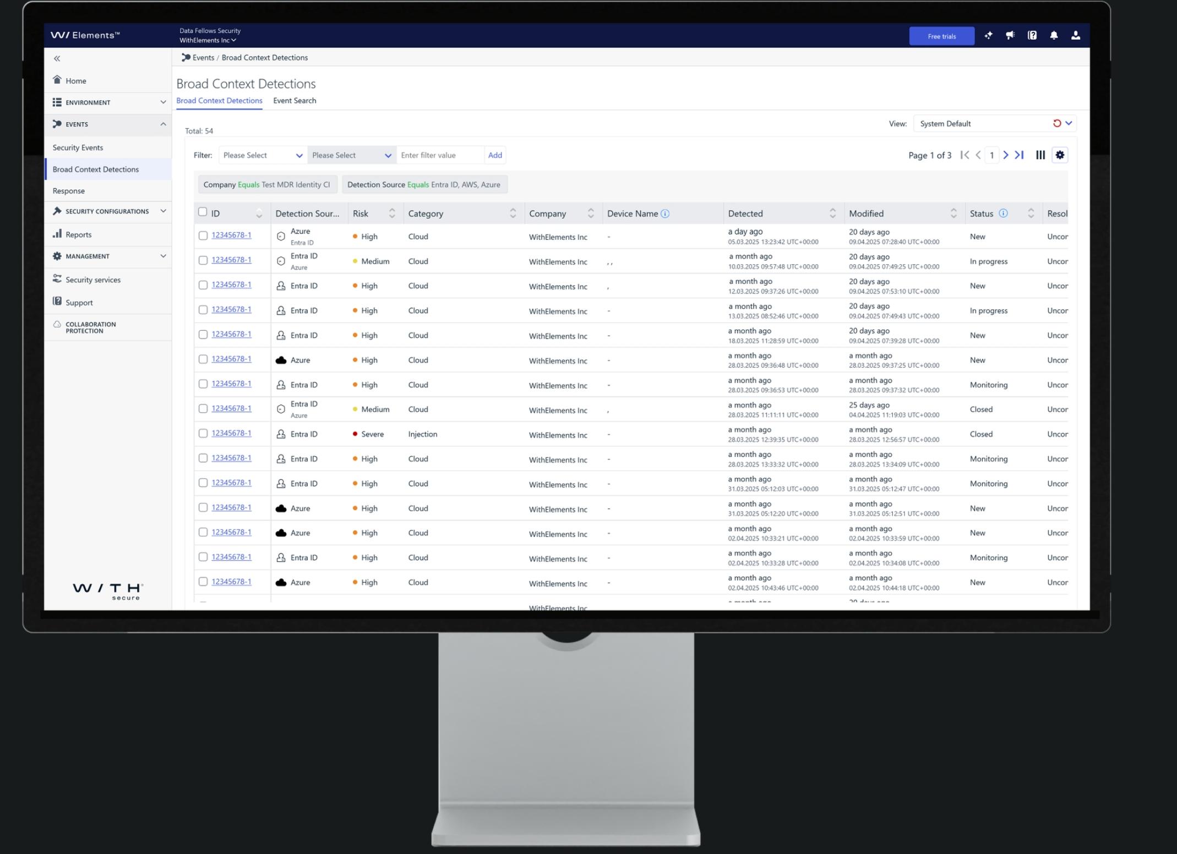Screen dimensions: 1177x854
Task: Check row detected 28.03.2025 11:11:11
Action: [x=203, y=409]
